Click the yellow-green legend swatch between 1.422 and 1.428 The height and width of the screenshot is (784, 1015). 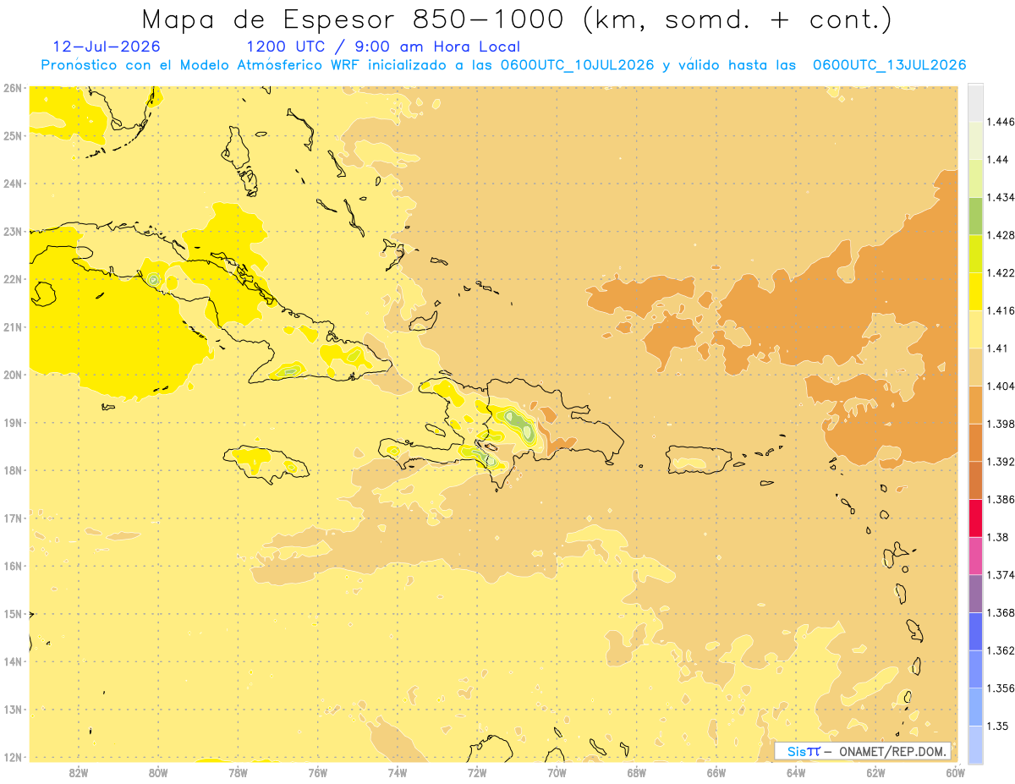pos(975,255)
